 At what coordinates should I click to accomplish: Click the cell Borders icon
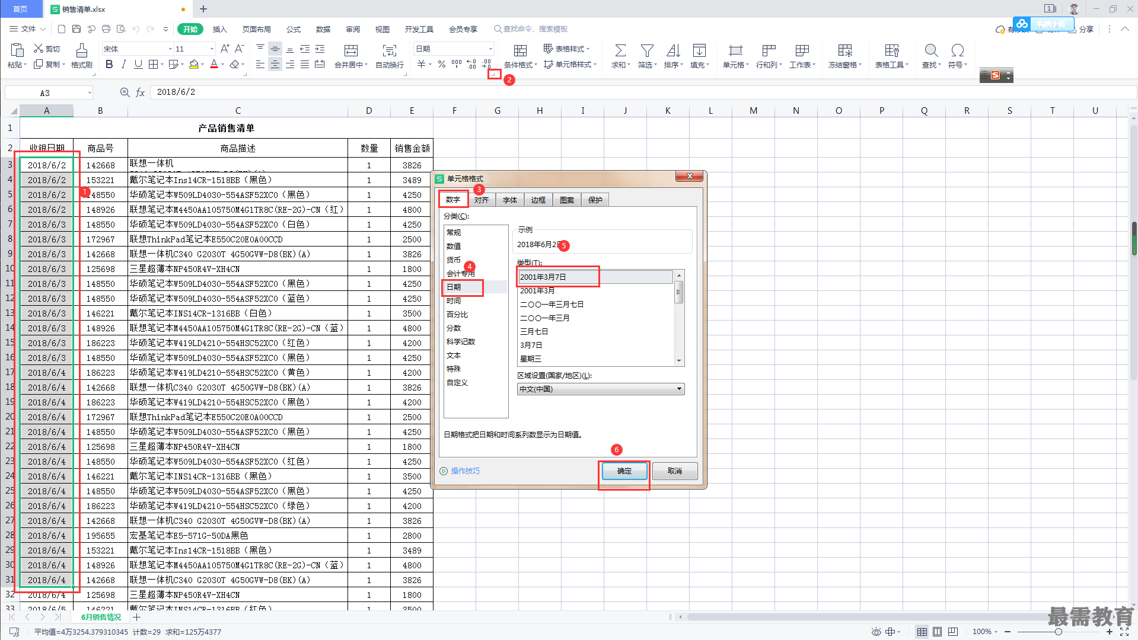click(154, 64)
